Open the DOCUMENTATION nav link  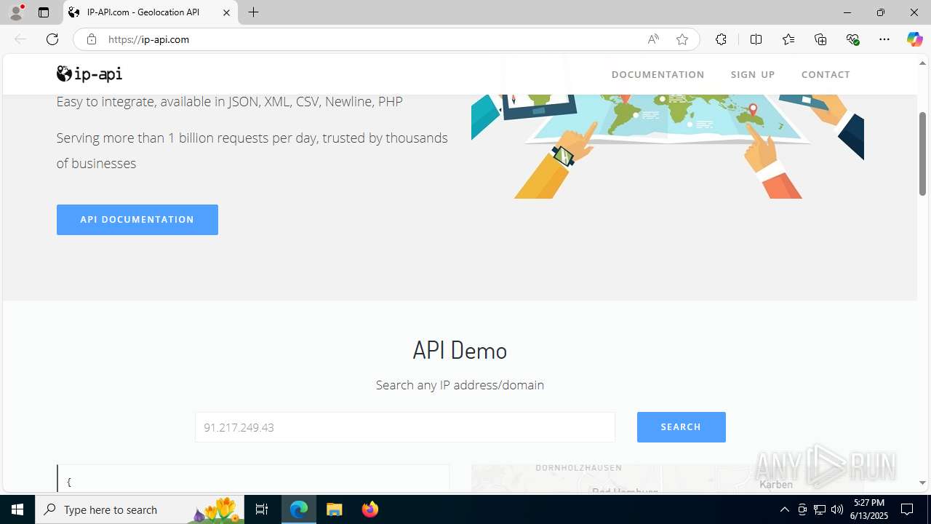658,74
